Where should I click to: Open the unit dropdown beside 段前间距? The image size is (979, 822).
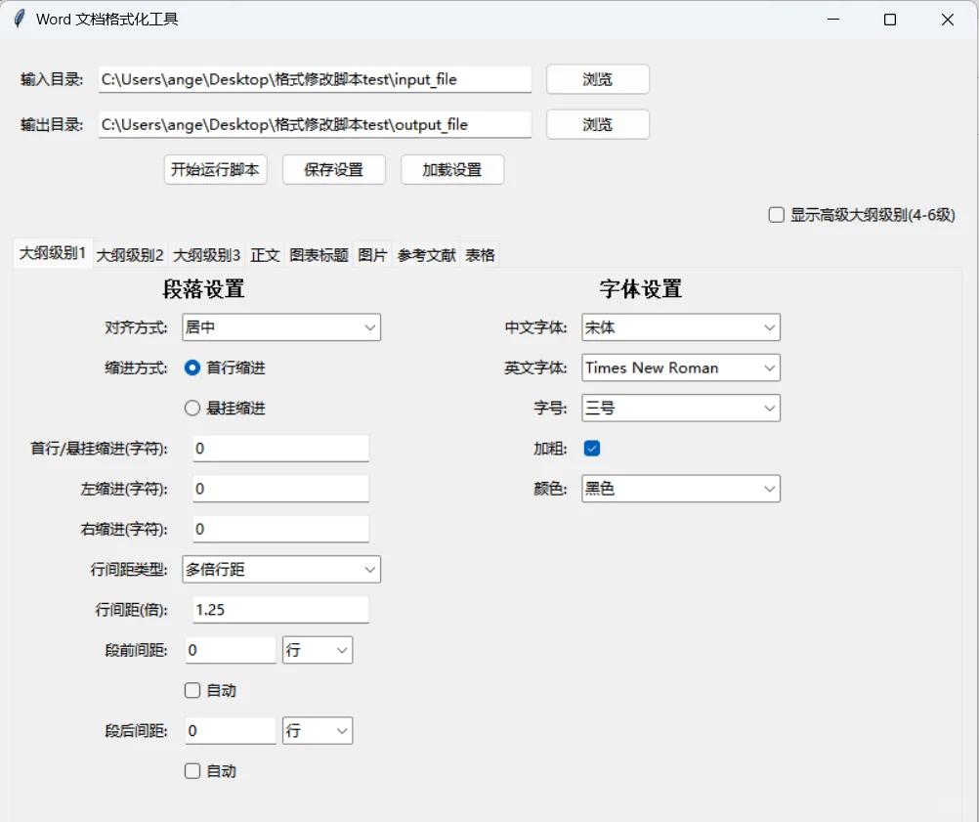(x=317, y=649)
